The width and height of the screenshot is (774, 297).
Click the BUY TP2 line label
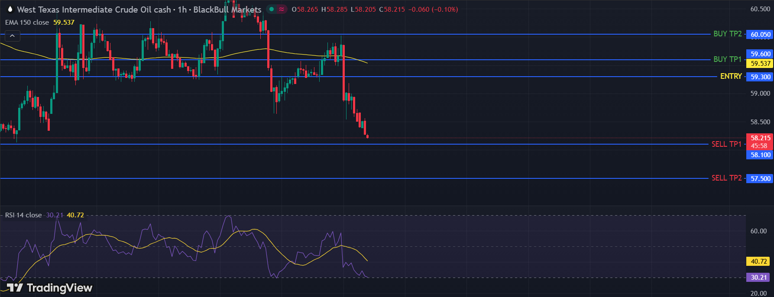(x=727, y=34)
